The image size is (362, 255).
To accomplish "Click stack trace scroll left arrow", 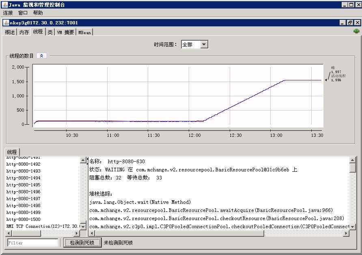I will click(x=92, y=233).
